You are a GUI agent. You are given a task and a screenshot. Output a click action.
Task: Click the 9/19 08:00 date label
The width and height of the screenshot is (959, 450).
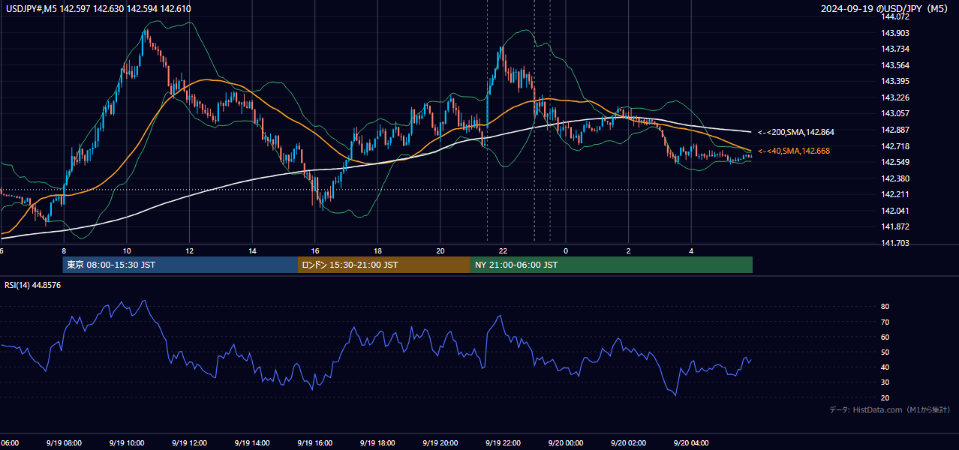pyautogui.click(x=64, y=443)
